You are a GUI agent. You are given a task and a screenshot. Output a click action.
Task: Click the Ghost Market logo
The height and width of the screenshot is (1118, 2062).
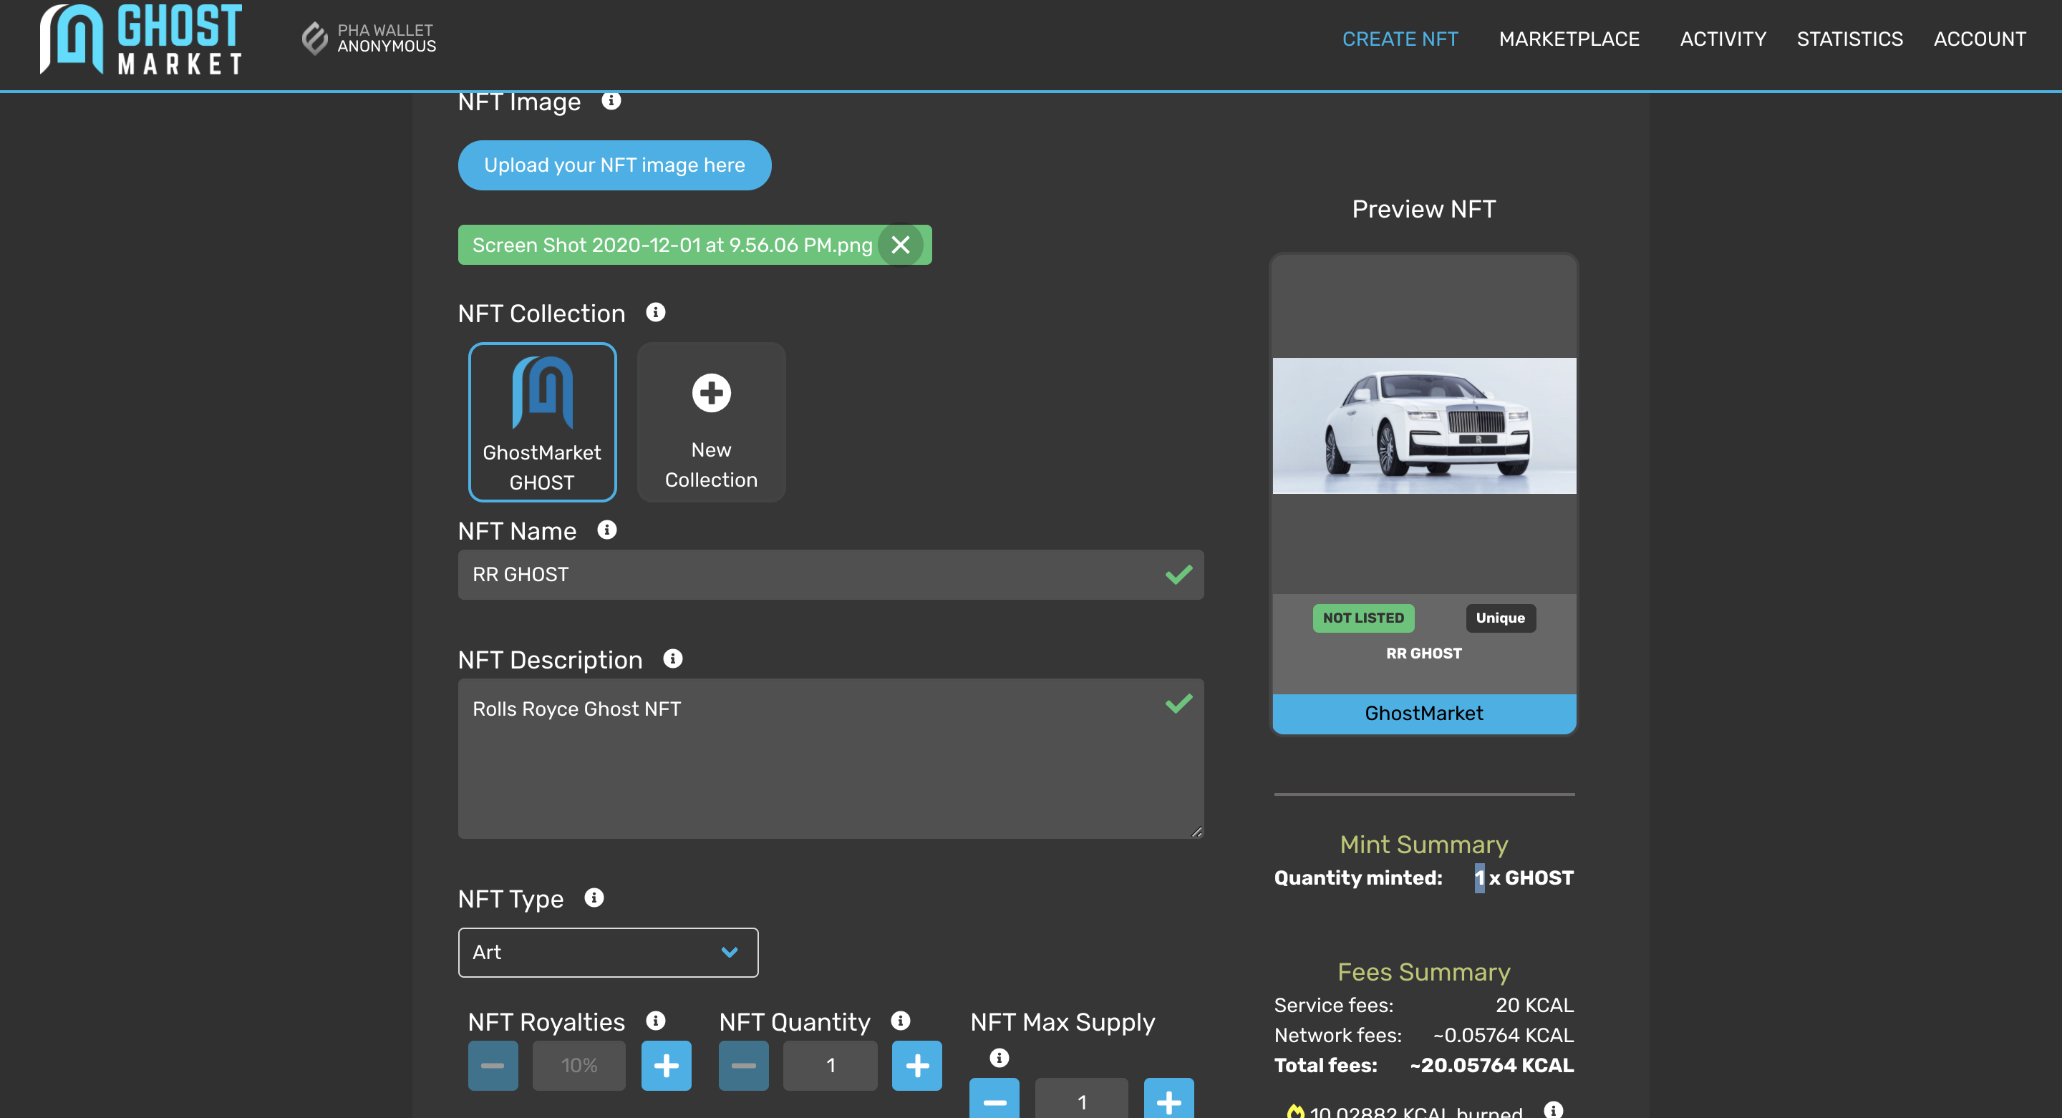141,39
